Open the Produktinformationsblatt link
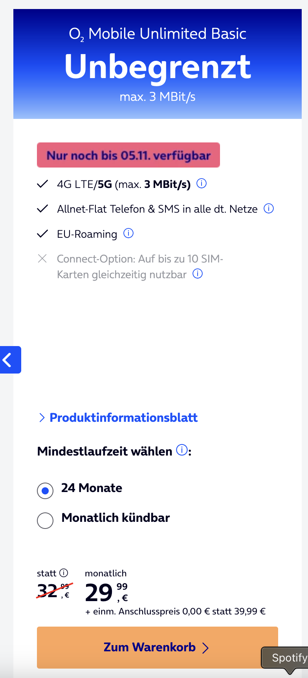308x678 pixels. click(x=123, y=418)
